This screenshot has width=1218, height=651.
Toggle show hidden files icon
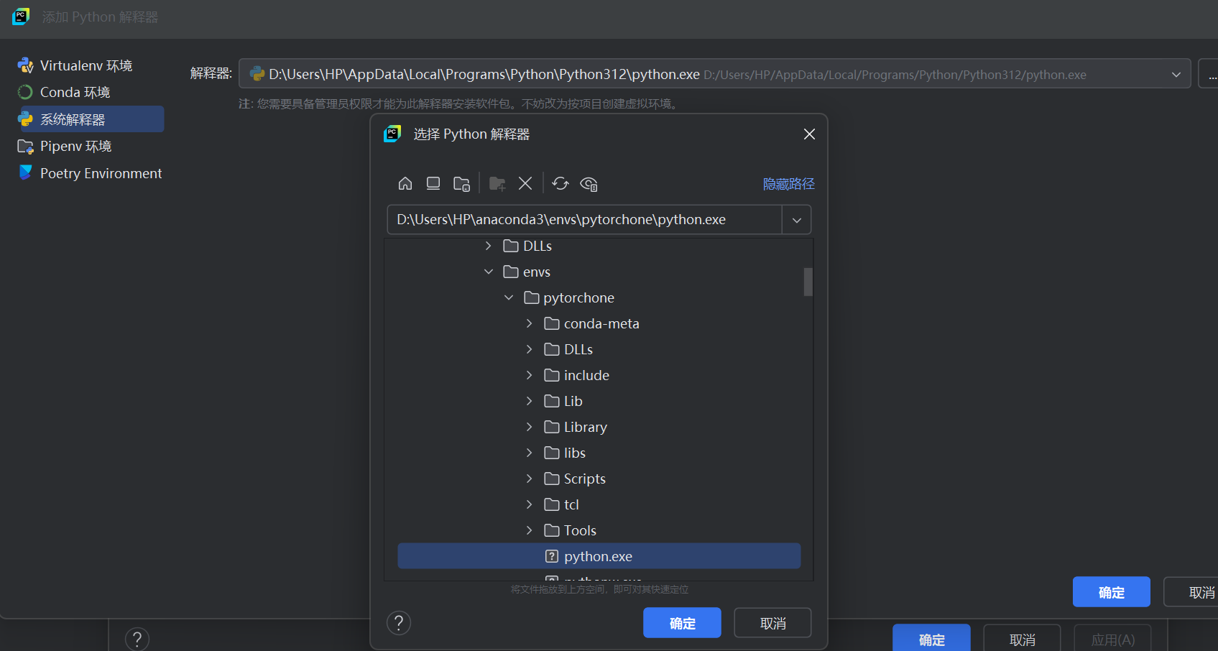point(589,184)
